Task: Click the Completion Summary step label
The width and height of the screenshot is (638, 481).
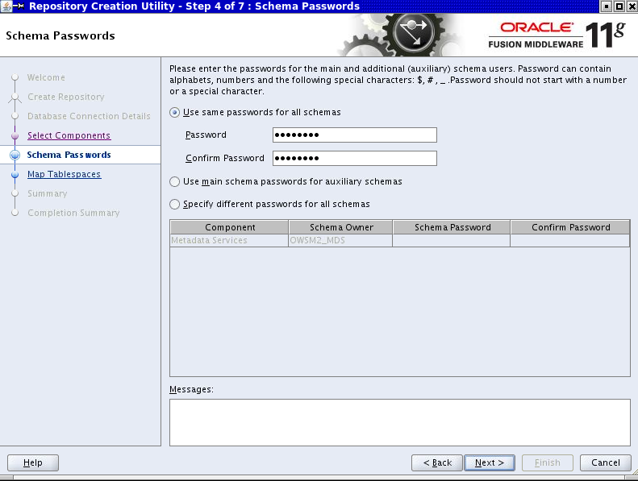Action: pos(73,213)
